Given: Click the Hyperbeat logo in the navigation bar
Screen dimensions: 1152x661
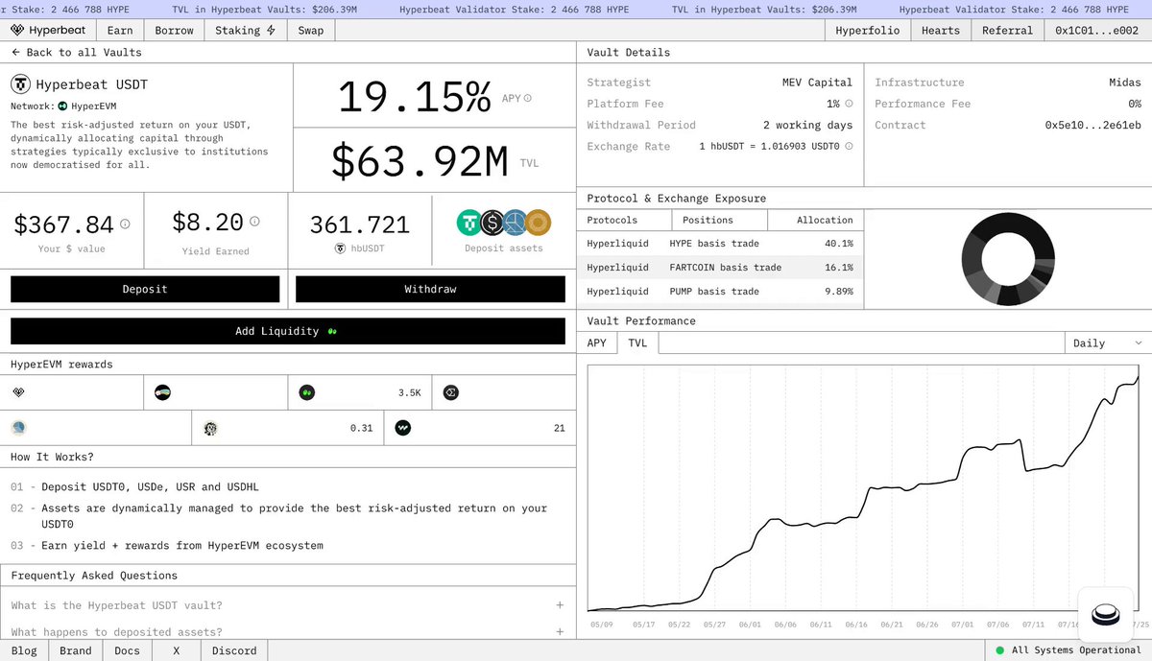Looking at the screenshot, I should point(48,30).
